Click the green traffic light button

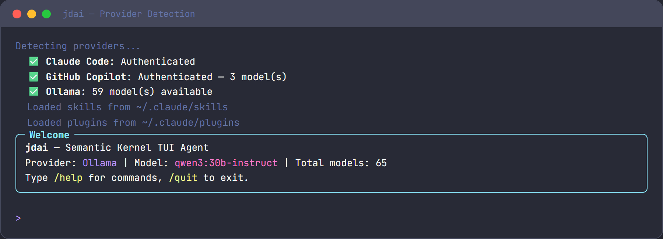click(x=46, y=14)
